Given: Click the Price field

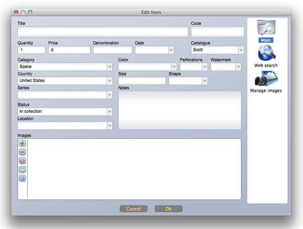Looking at the screenshot, I should (69, 50).
